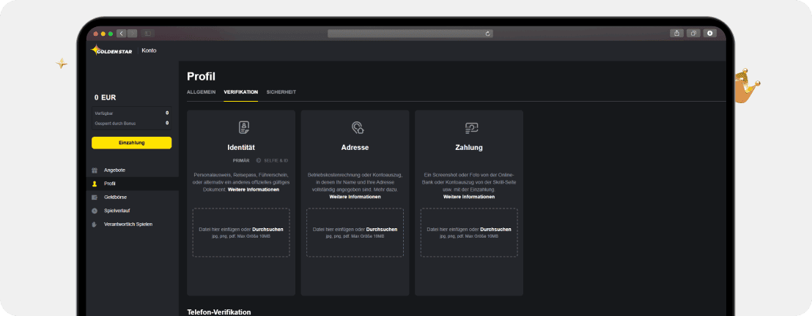Click the location pin icon above Adresse
Image resolution: width=812 pixels, height=316 pixels.
click(x=358, y=127)
